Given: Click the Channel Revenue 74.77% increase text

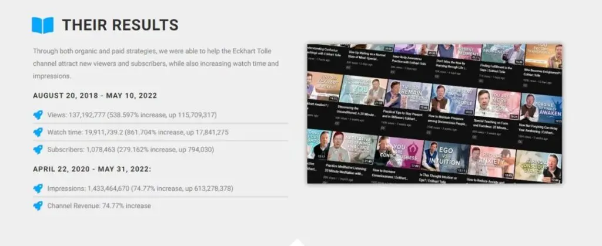Looking at the screenshot, I should 99,205.
